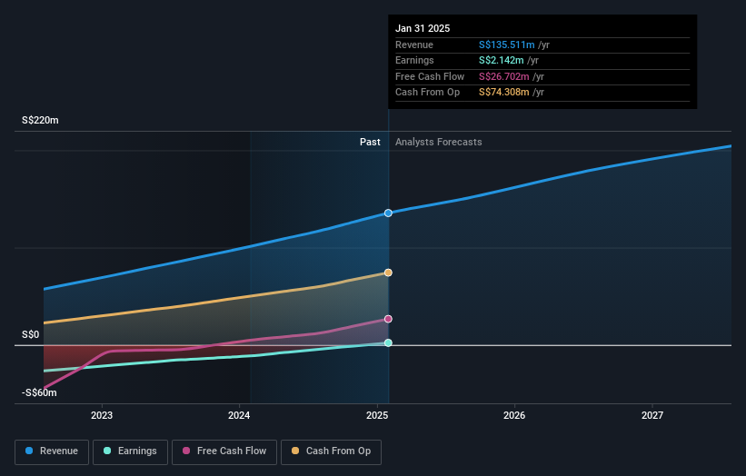Viewport: 746px width, 476px height.
Task: Select the 2024 x-axis label
Action: (239, 415)
